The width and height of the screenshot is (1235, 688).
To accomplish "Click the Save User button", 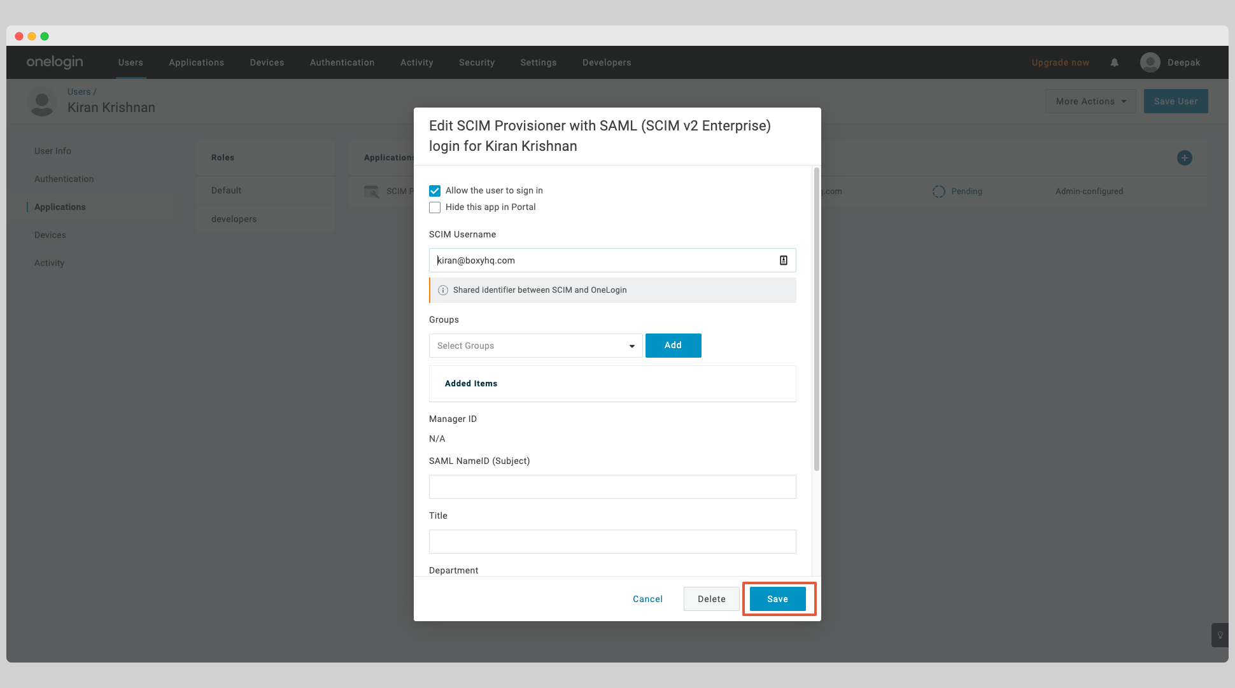I will pyautogui.click(x=1175, y=101).
